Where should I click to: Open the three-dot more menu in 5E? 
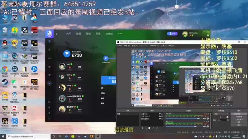tap(120, 34)
